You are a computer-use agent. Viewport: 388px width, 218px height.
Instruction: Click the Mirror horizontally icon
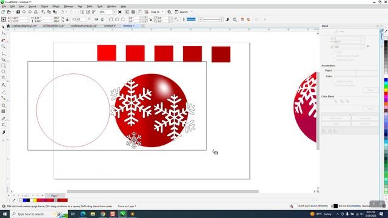[96, 19]
